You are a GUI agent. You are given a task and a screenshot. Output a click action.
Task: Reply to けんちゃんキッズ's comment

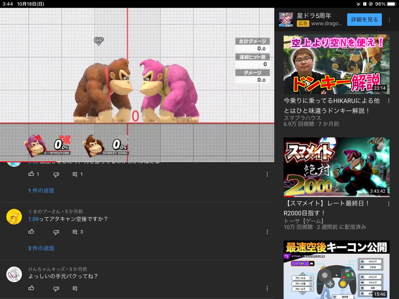[x=75, y=288]
